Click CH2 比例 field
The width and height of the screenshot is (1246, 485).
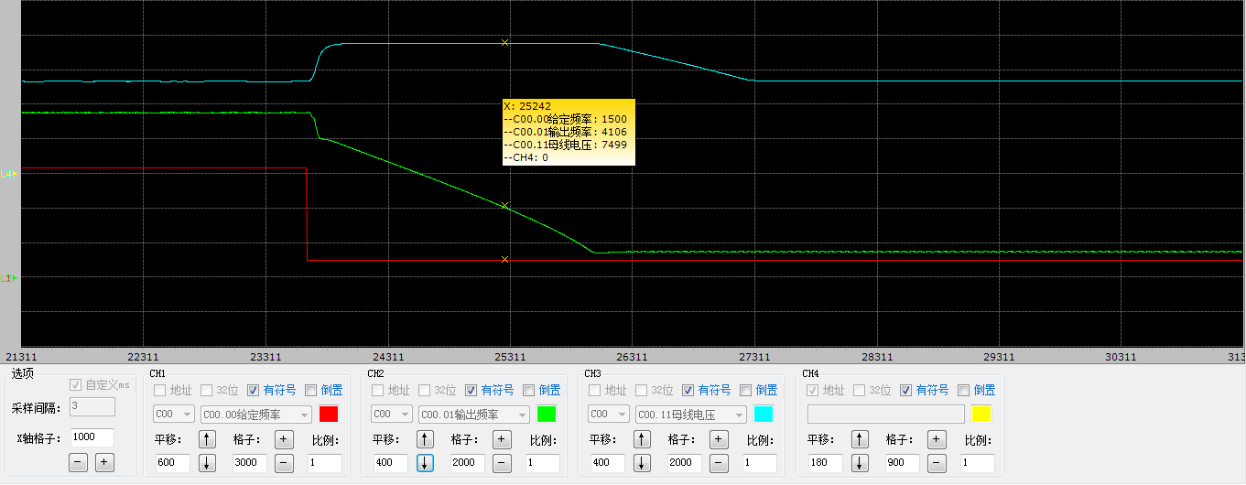click(x=542, y=463)
